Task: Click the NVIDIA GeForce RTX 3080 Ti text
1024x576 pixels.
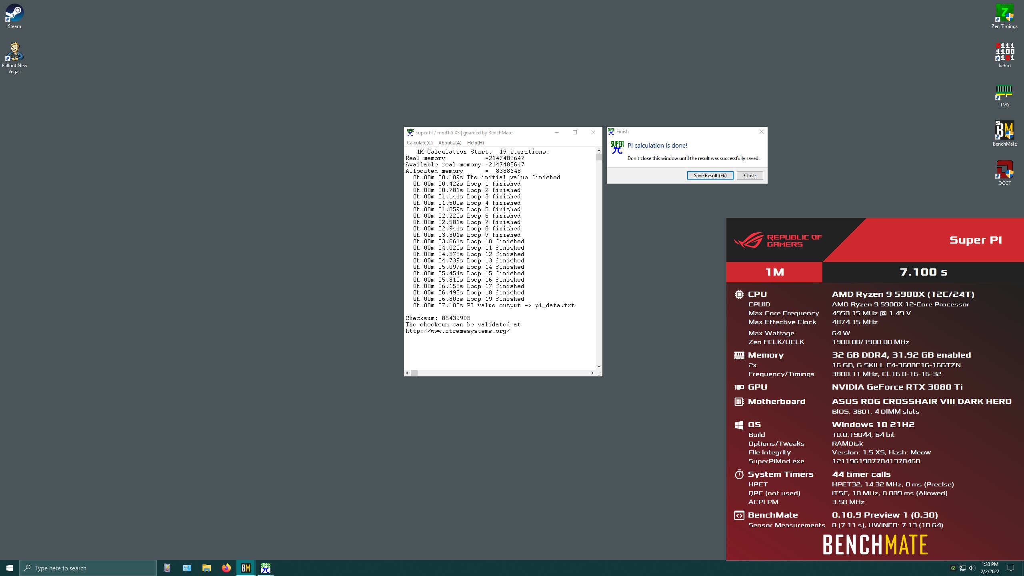Action: (x=897, y=387)
